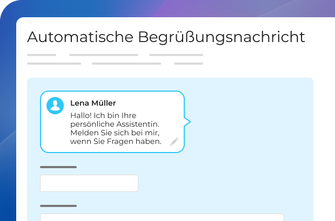Click Lena Müller's round avatar icon
The image size is (335, 221).
coord(55,105)
